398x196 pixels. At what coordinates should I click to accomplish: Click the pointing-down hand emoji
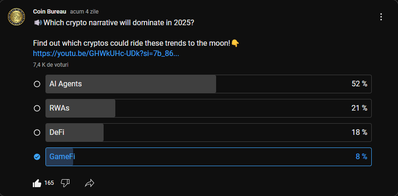[235, 43]
